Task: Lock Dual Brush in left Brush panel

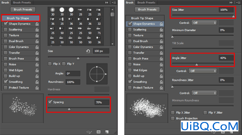Action: [x=37, y=41]
